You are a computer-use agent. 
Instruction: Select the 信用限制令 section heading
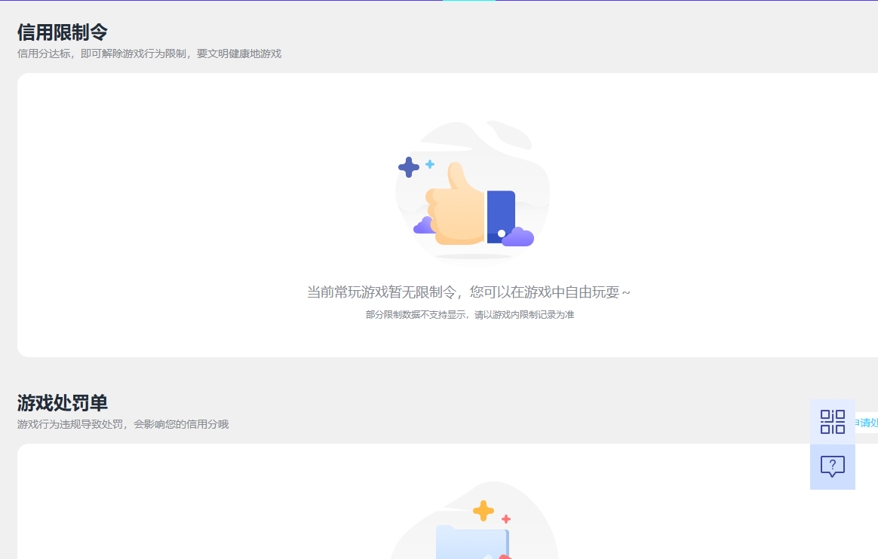coord(62,32)
